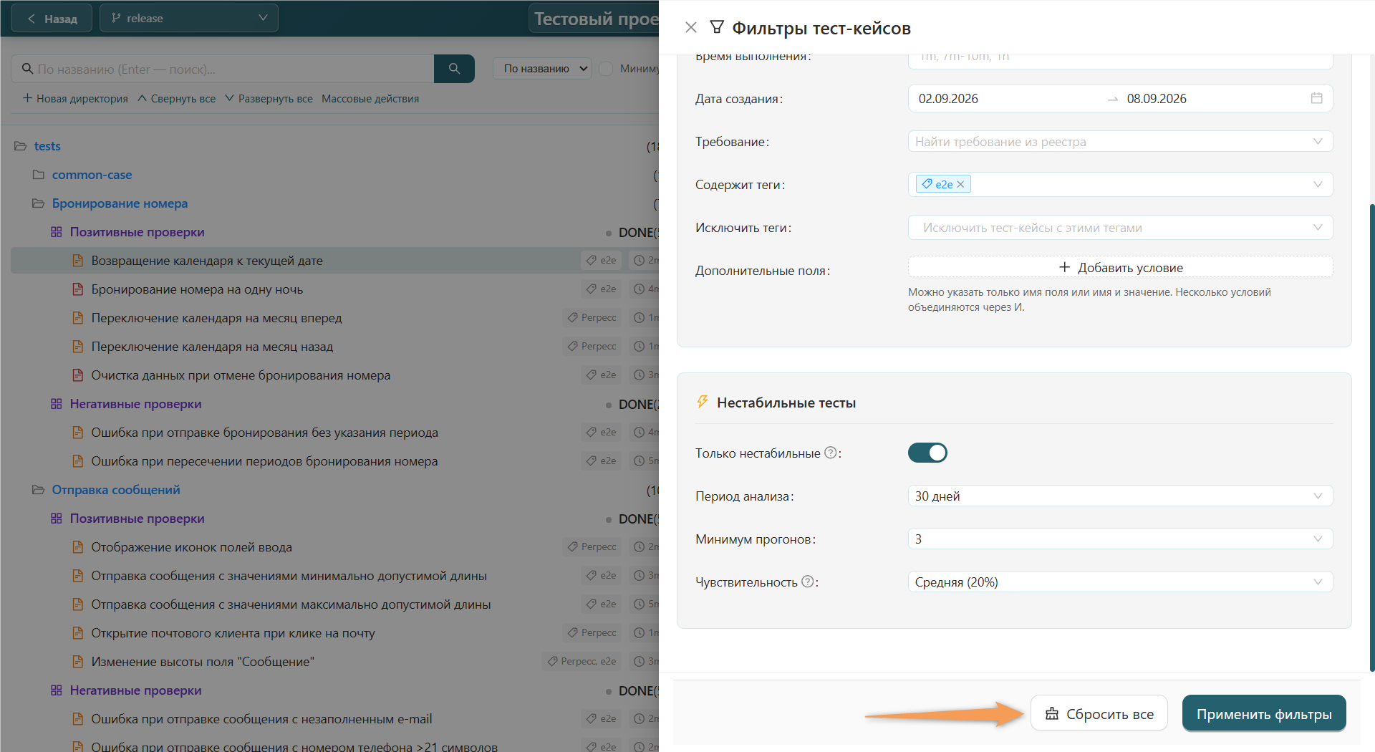Click the search by name input field
This screenshot has width=1375, height=752.
(x=223, y=69)
